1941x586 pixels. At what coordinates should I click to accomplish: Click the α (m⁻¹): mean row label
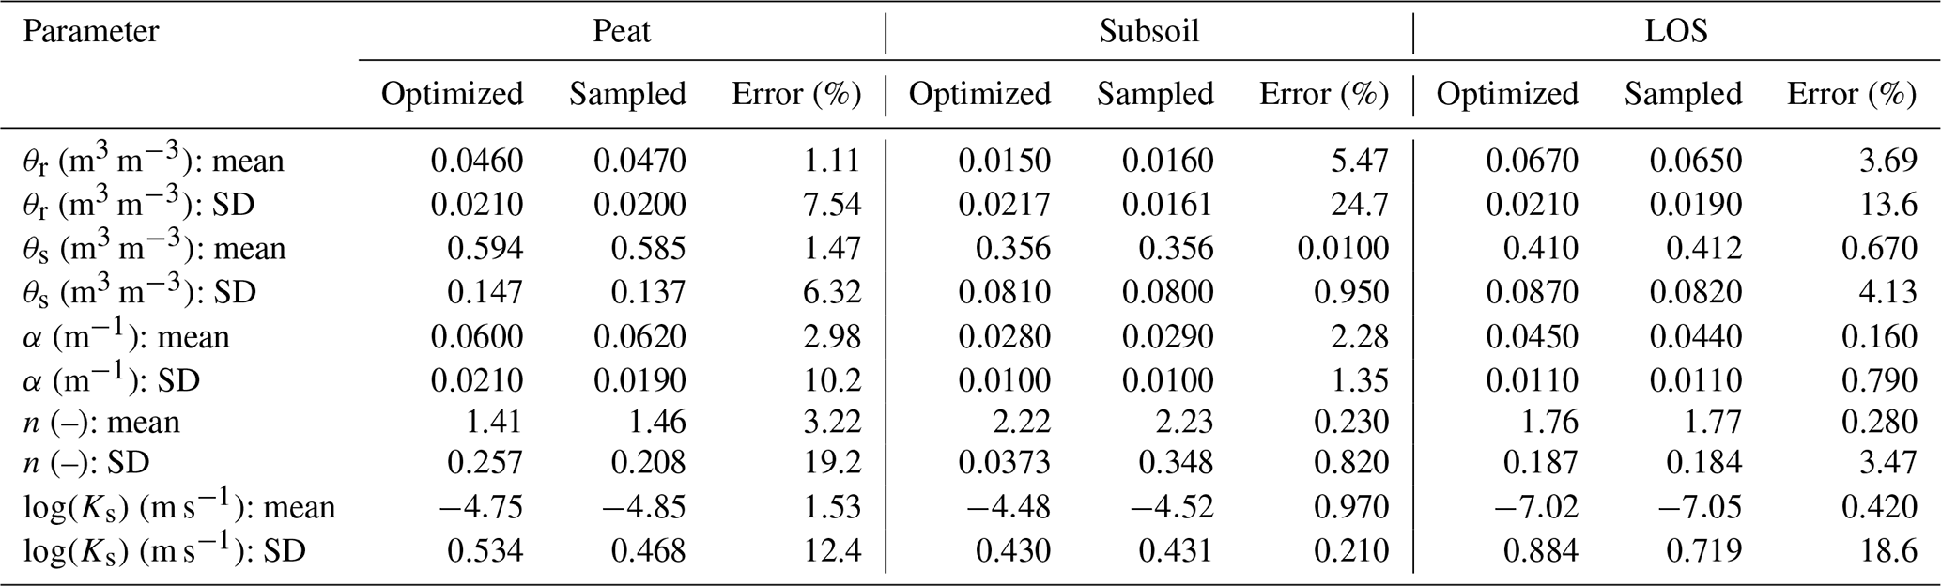click(126, 336)
